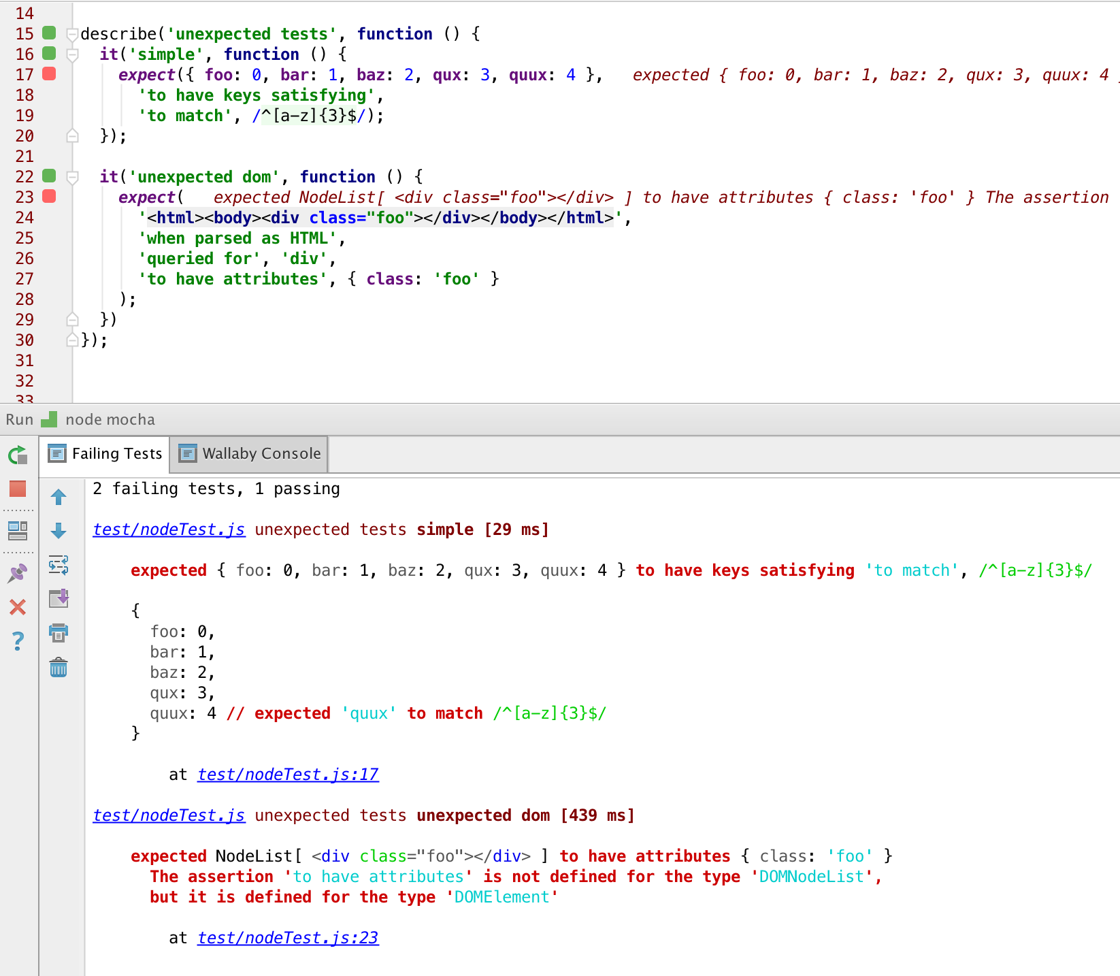Click red Wallaby indicator on line 23
This screenshot has height=976, width=1120.
49,196
